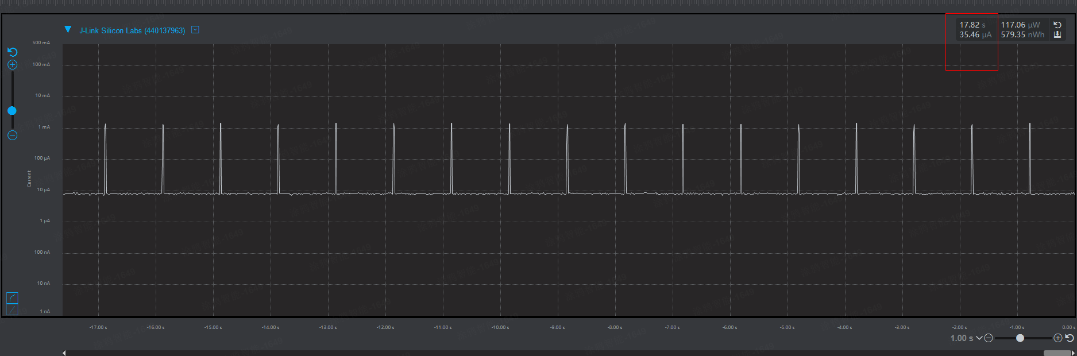This screenshot has width=1077, height=356.
Task: Zoom out on the current axis
Action: click(x=12, y=136)
